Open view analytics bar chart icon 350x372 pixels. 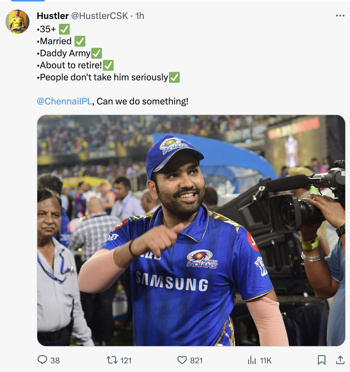click(x=252, y=360)
